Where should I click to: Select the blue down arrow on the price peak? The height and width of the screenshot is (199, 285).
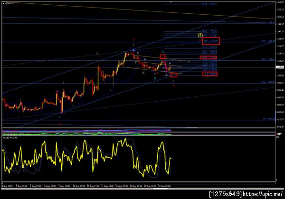(x=133, y=49)
